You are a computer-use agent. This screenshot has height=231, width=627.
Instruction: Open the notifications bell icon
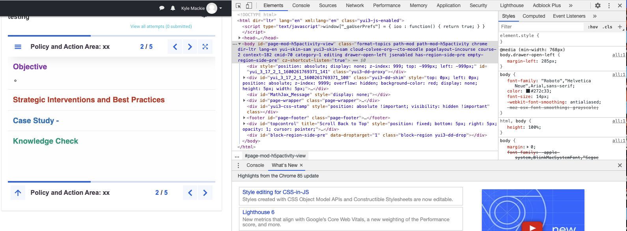173,8
